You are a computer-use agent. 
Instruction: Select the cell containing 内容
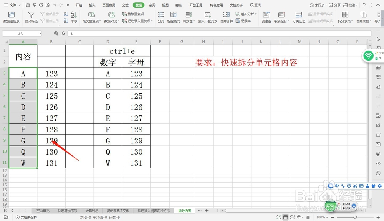tap(23, 56)
